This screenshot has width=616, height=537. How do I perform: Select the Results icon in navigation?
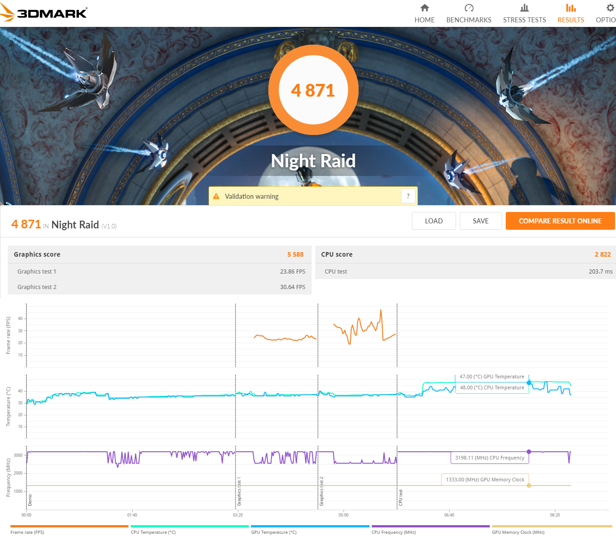tap(571, 8)
